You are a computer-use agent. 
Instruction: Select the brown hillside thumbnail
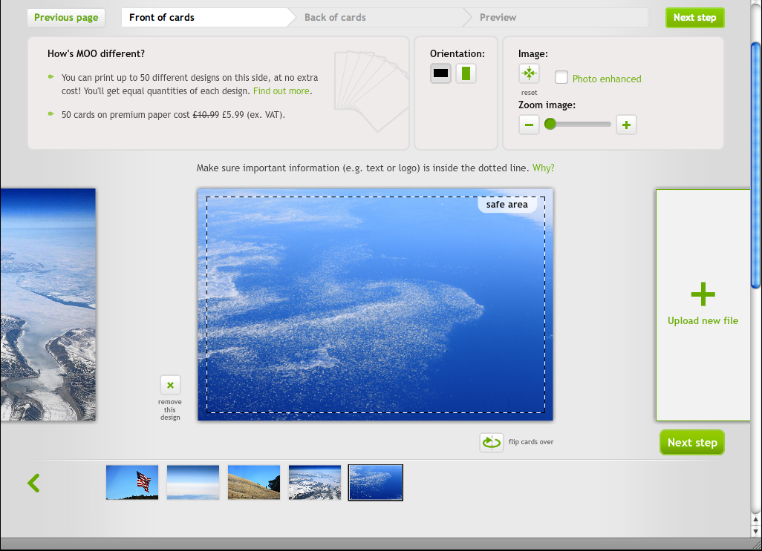point(254,482)
